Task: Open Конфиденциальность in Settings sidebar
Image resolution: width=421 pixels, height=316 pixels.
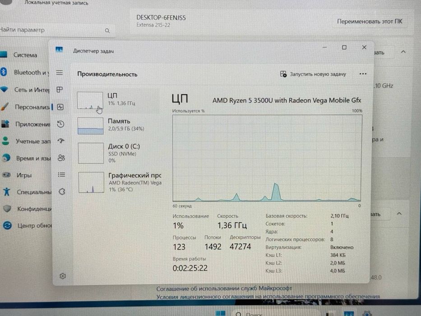Action: coord(27,209)
